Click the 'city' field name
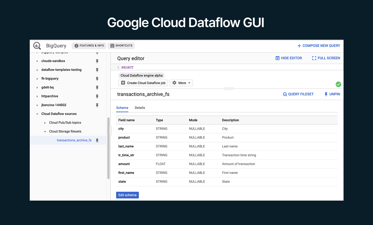373x225 pixels. tap(121, 129)
